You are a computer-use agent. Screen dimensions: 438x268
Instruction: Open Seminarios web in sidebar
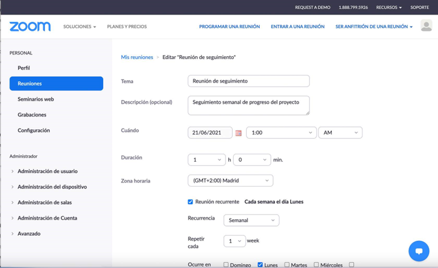(x=36, y=99)
